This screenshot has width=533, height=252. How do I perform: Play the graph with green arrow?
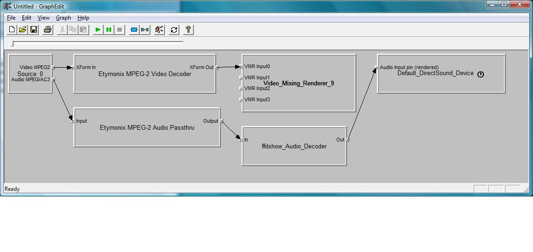(x=98, y=30)
